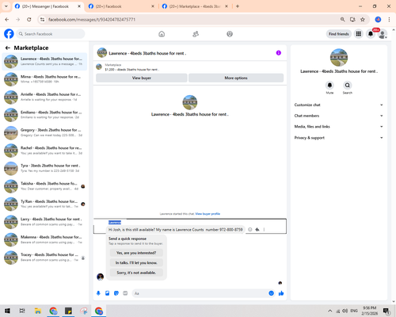
Task: Send a thumbs-up like
Action: point(281,293)
